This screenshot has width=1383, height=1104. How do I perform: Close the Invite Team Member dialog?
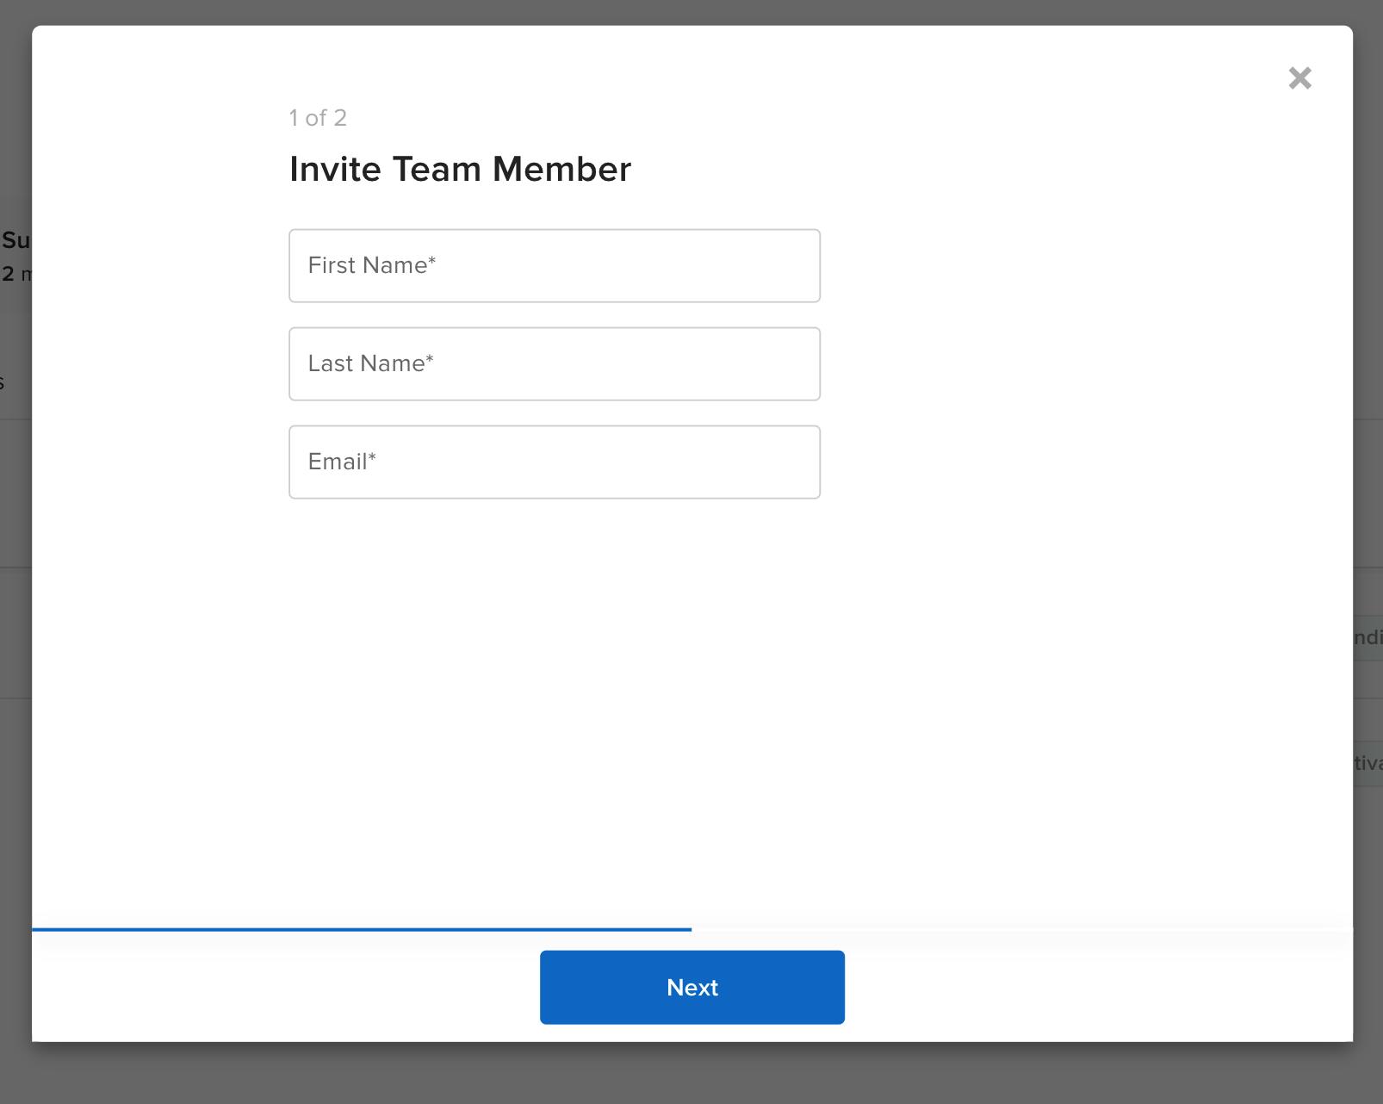pos(1299,78)
